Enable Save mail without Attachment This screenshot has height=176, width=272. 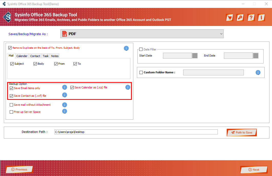pos(12,105)
